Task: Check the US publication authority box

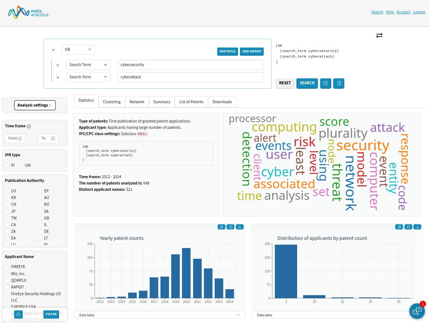Action: [7, 191]
